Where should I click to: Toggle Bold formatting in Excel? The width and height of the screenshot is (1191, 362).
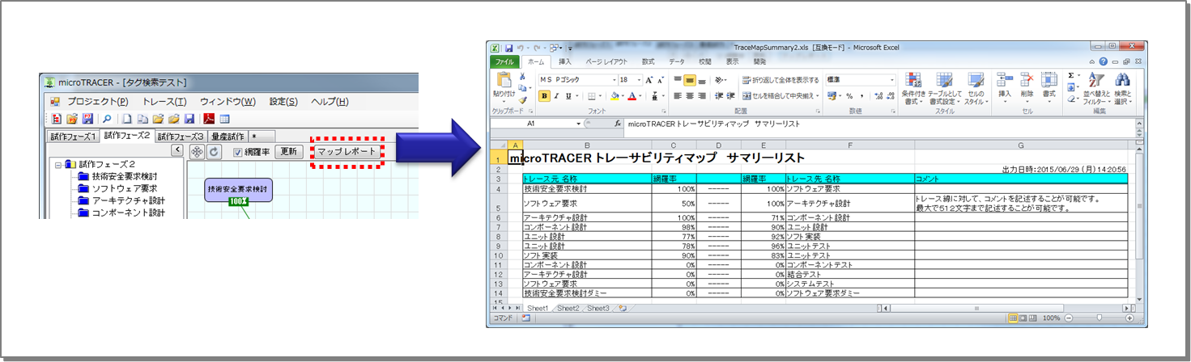544,96
